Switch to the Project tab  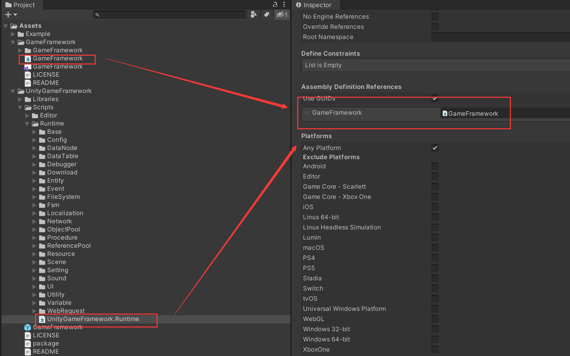click(20, 5)
